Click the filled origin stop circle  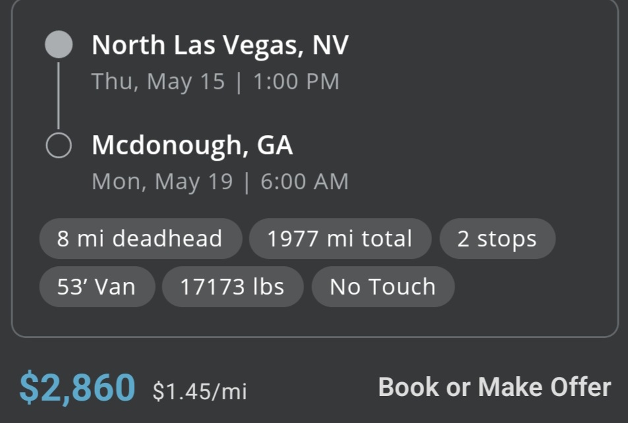(59, 44)
